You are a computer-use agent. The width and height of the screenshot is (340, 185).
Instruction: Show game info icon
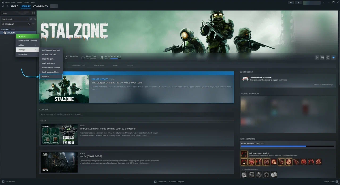328,57
